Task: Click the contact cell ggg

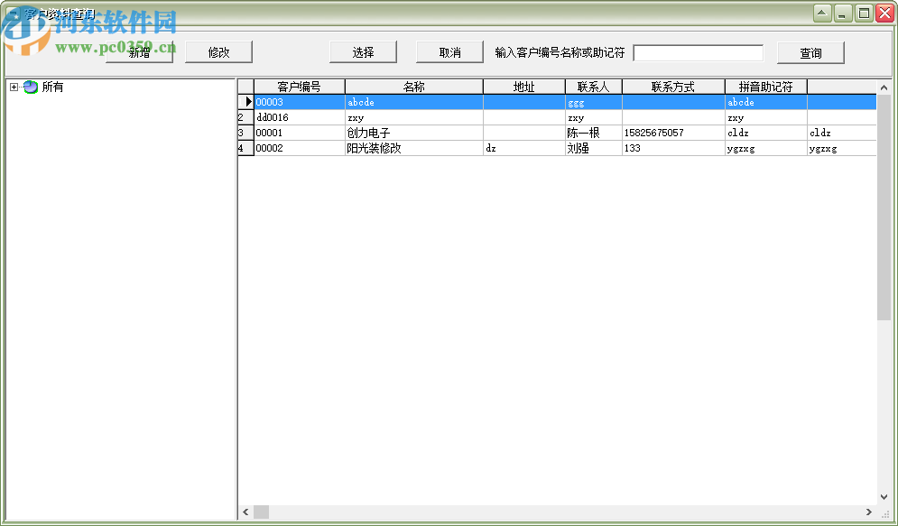Action: pyautogui.click(x=593, y=103)
